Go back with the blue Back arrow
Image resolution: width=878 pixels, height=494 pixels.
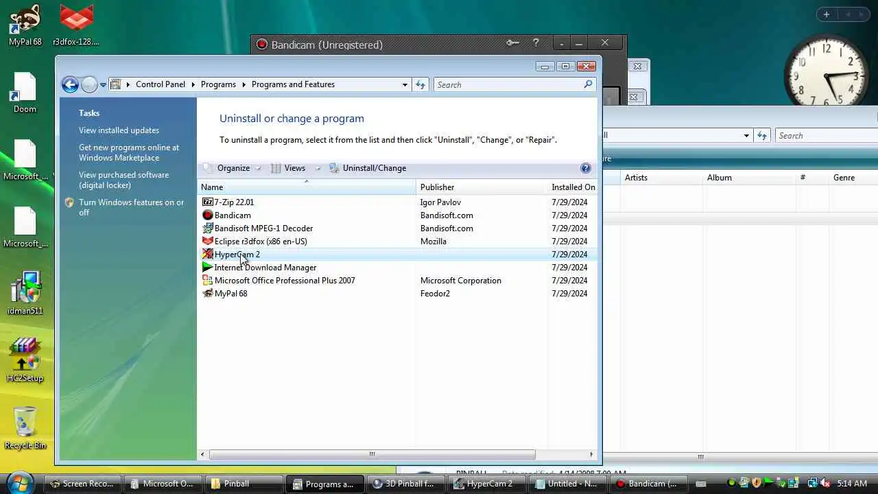(x=70, y=84)
